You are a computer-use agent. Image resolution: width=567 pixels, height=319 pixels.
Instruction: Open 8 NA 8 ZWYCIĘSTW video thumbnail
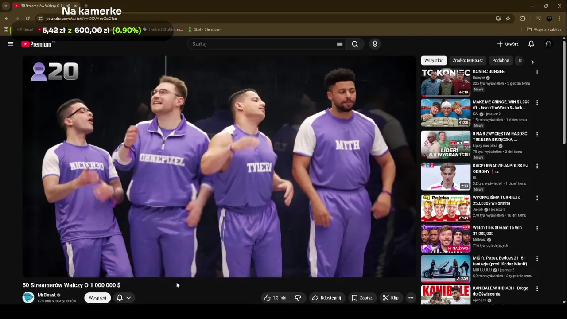tap(445, 144)
